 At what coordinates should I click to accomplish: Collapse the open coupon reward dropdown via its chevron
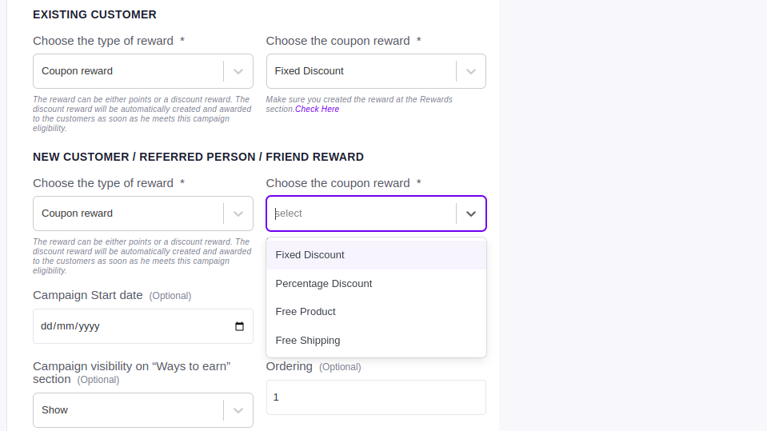pyautogui.click(x=471, y=214)
